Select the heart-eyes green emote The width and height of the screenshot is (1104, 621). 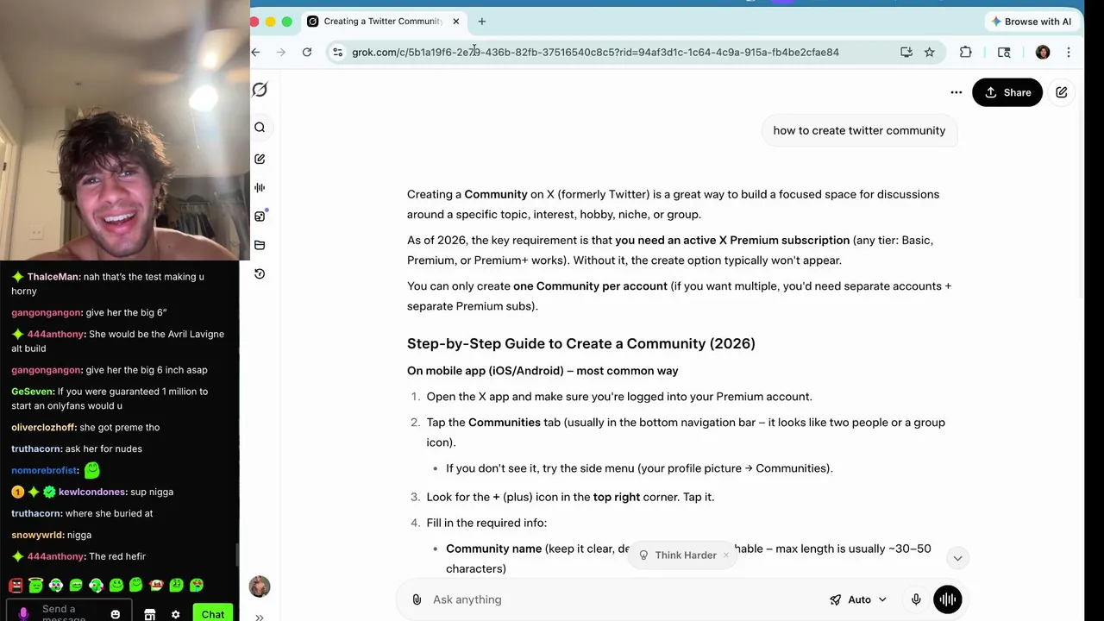click(197, 586)
